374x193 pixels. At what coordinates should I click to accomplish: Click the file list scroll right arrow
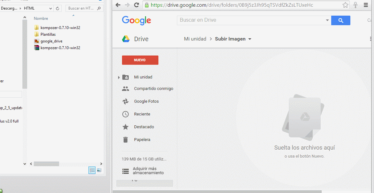(101, 164)
